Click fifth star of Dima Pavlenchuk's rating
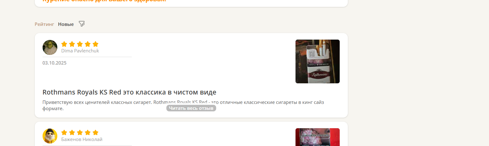489x146 pixels. pyautogui.click(x=95, y=44)
